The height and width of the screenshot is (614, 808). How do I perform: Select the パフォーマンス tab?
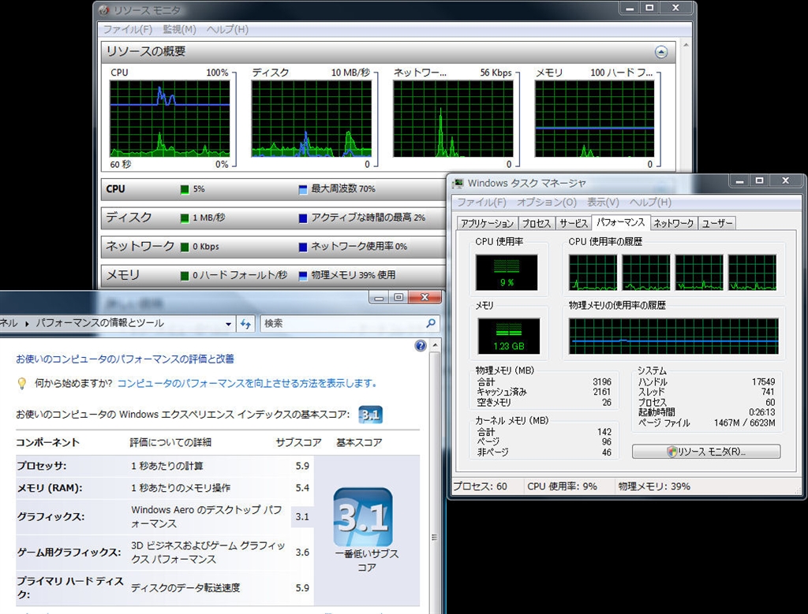pos(620,221)
